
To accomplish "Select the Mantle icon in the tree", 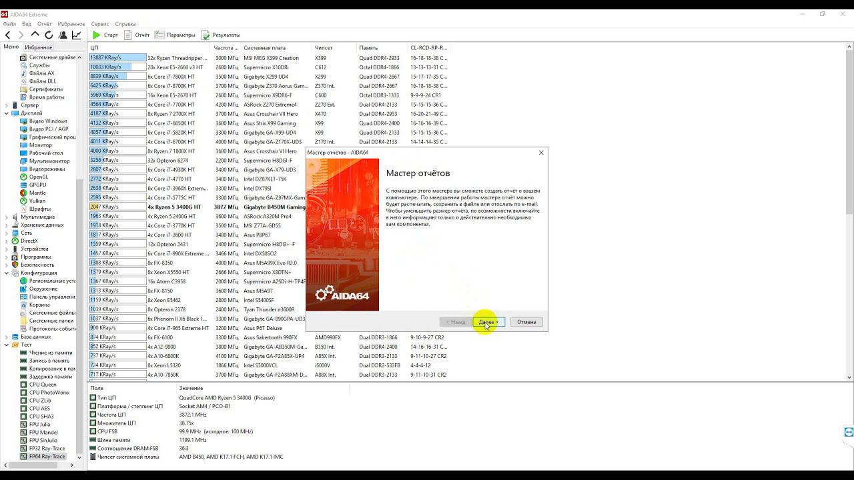I will point(23,193).
